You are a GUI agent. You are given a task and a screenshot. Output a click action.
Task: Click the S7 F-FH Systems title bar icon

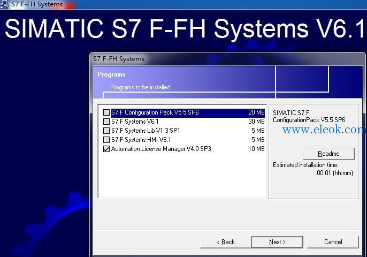4,4
